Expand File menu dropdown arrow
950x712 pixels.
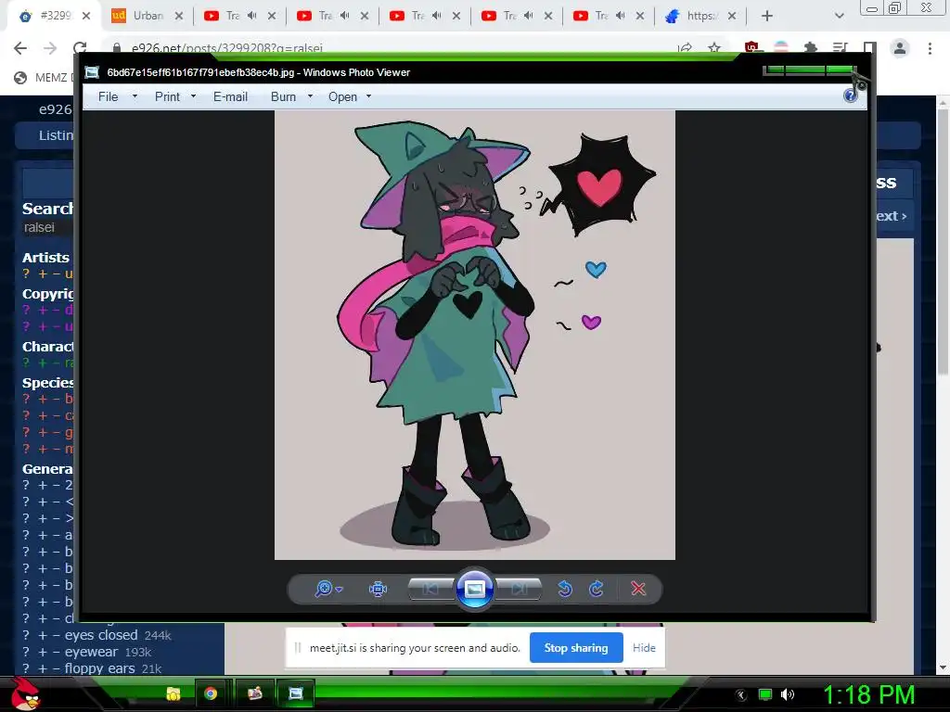[135, 96]
